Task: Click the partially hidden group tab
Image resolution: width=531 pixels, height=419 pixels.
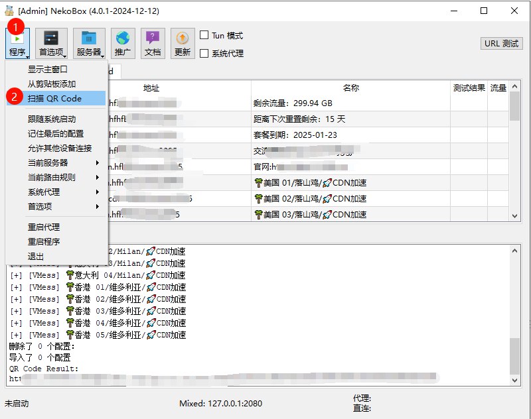Action: pos(114,72)
